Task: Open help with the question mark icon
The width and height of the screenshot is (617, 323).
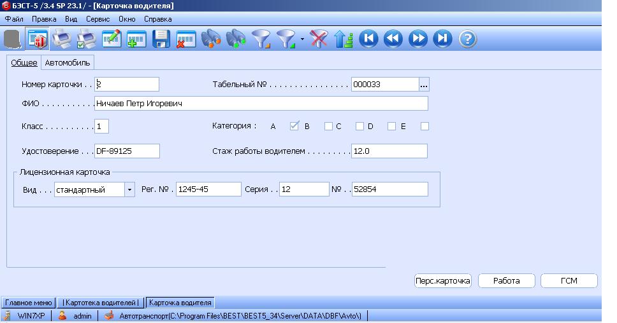Action: [467, 39]
